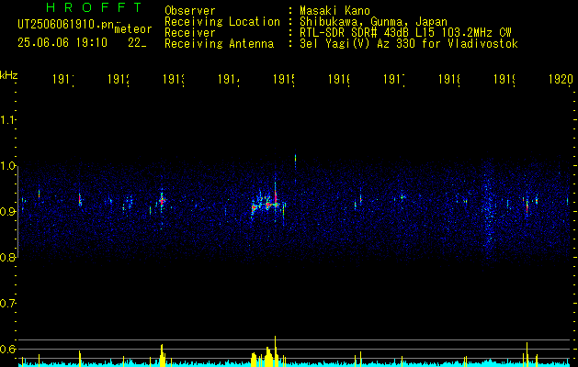Click the 'Receiving Antenna' label
Image resolution: width=578 pixels, height=367 pixels.
[x=219, y=44]
